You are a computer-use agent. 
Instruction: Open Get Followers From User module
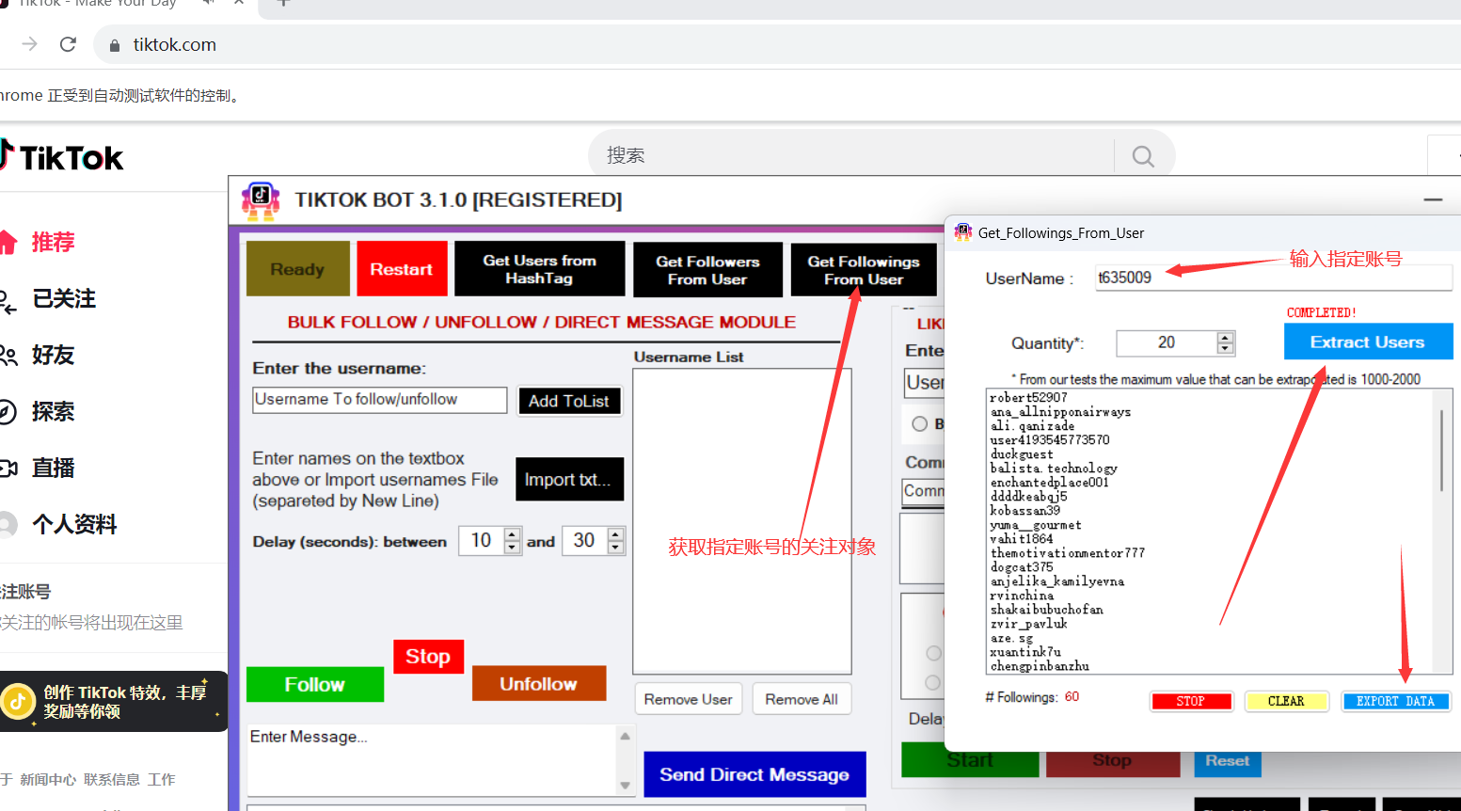[707, 270]
